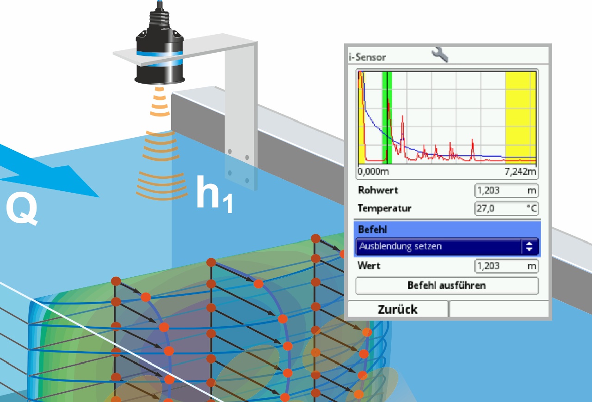
Task: Click the 'Befehl ausführen' button
Action: [x=447, y=286]
